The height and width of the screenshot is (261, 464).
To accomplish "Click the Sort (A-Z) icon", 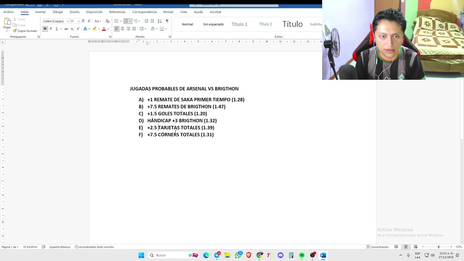I will click(x=159, y=21).
